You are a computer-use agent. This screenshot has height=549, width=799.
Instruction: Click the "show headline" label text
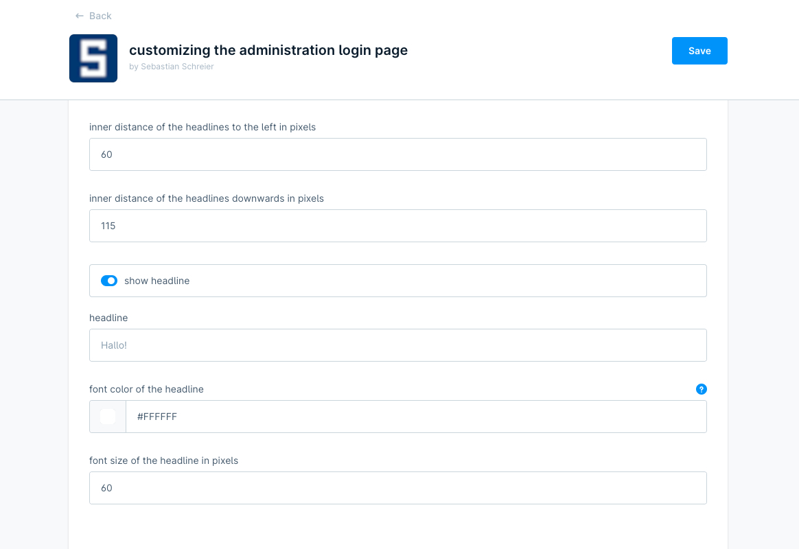click(157, 281)
